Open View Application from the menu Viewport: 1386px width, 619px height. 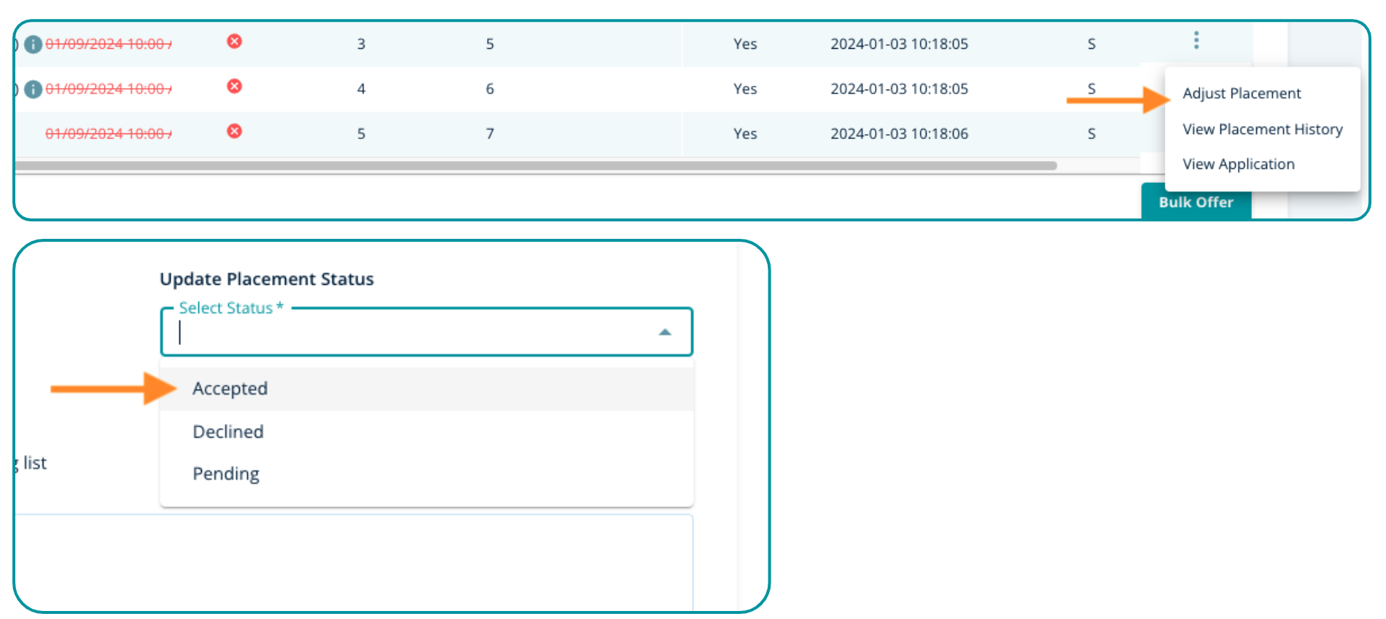click(x=1238, y=164)
